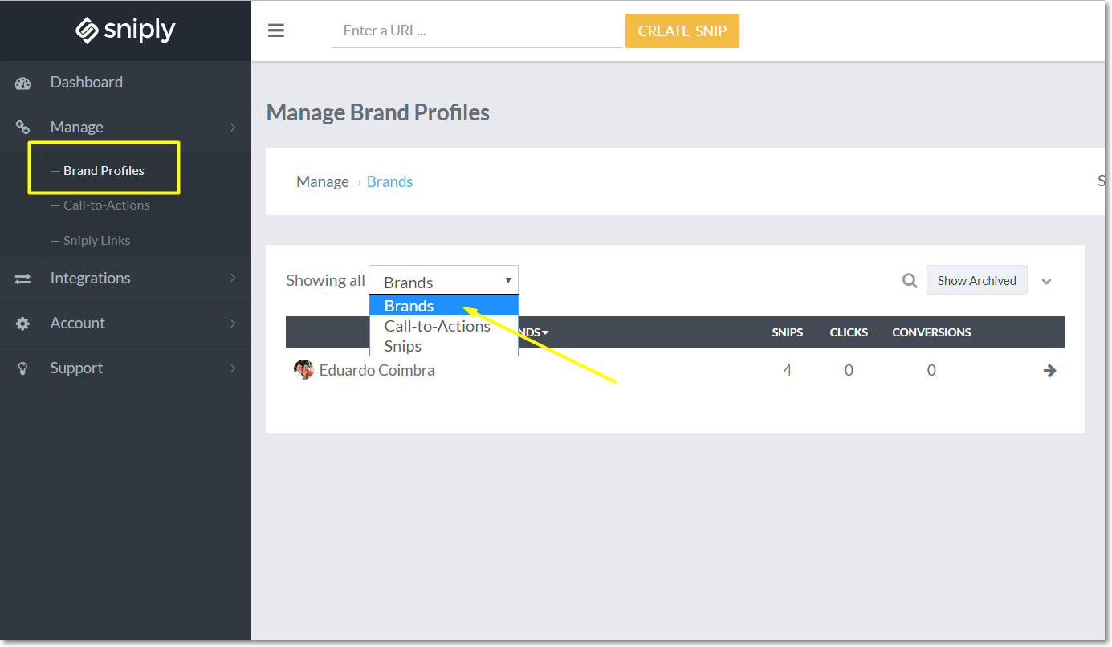Expand the Support chevron
1112x647 pixels.
[x=233, y=368]
